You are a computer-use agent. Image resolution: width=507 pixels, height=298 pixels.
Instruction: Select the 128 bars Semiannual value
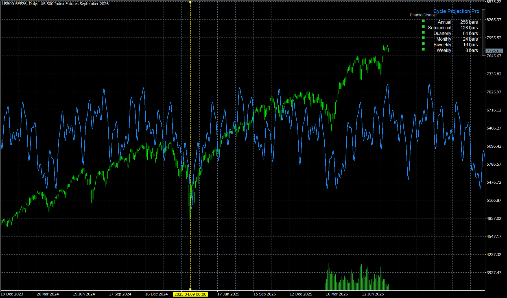[469, 28]
